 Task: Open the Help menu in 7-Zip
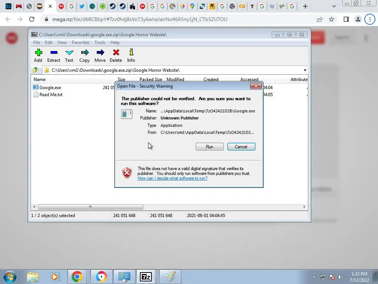point(115,43)
